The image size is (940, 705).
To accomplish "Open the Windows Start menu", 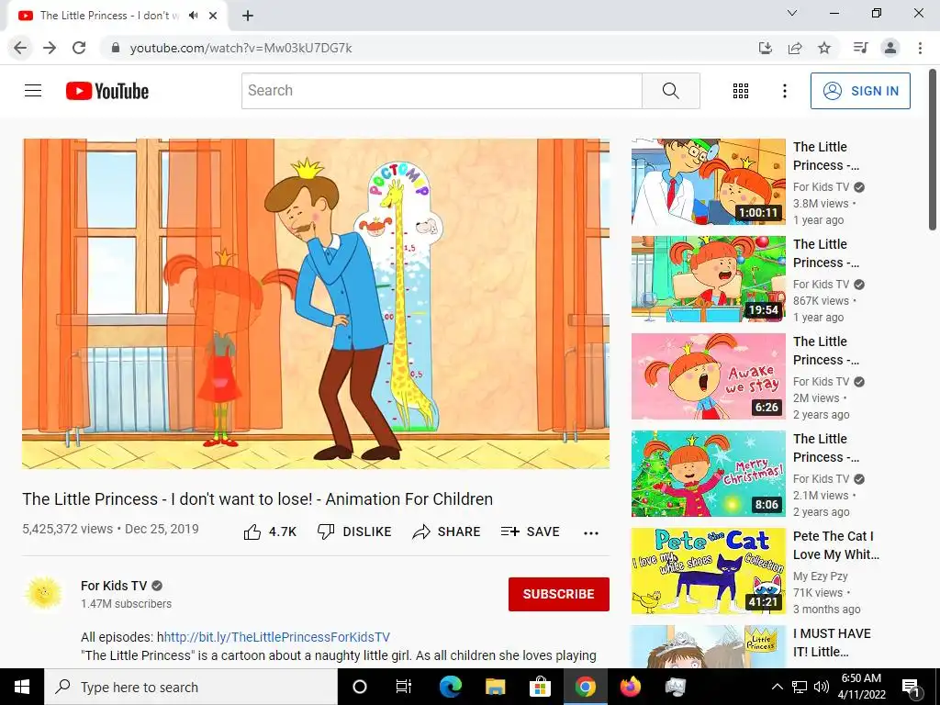I will (22, 687).
